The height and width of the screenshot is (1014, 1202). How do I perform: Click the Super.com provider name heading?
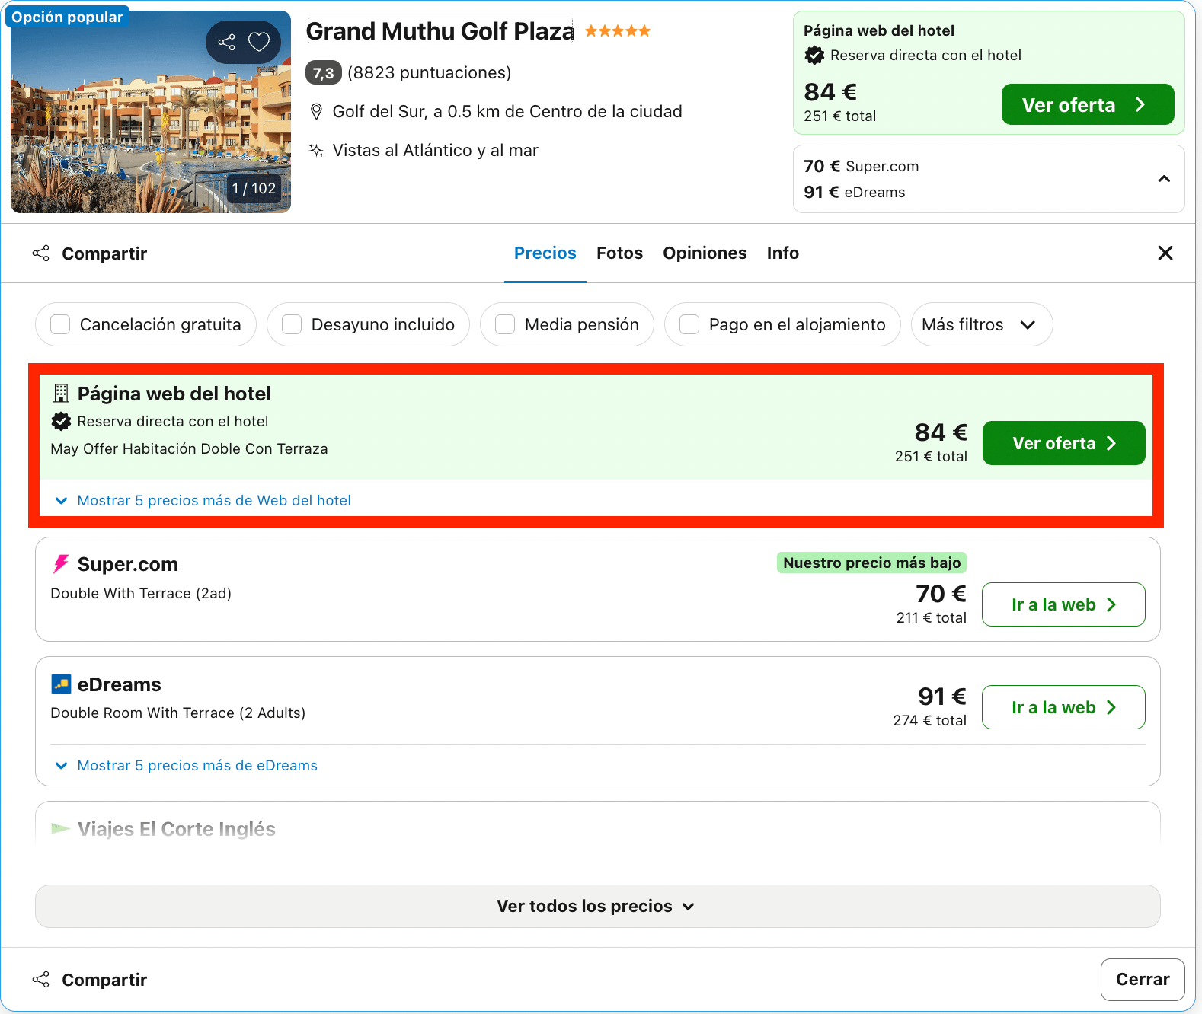pyautogui.click(x=128, y=564)
